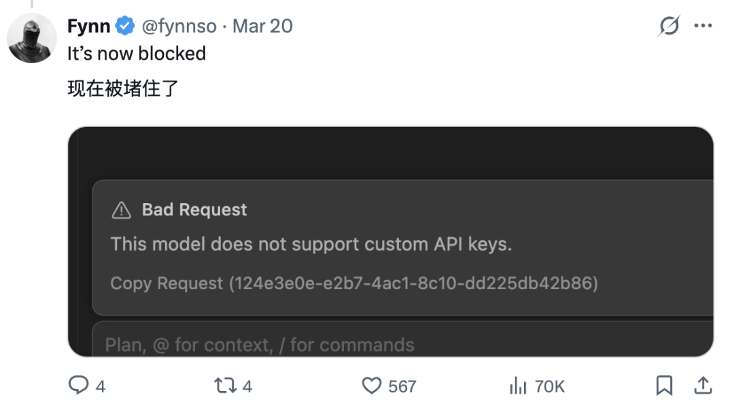The image size is (734, 406).
Task: Click the blue verified badge
Action: (x=125, y=26)
